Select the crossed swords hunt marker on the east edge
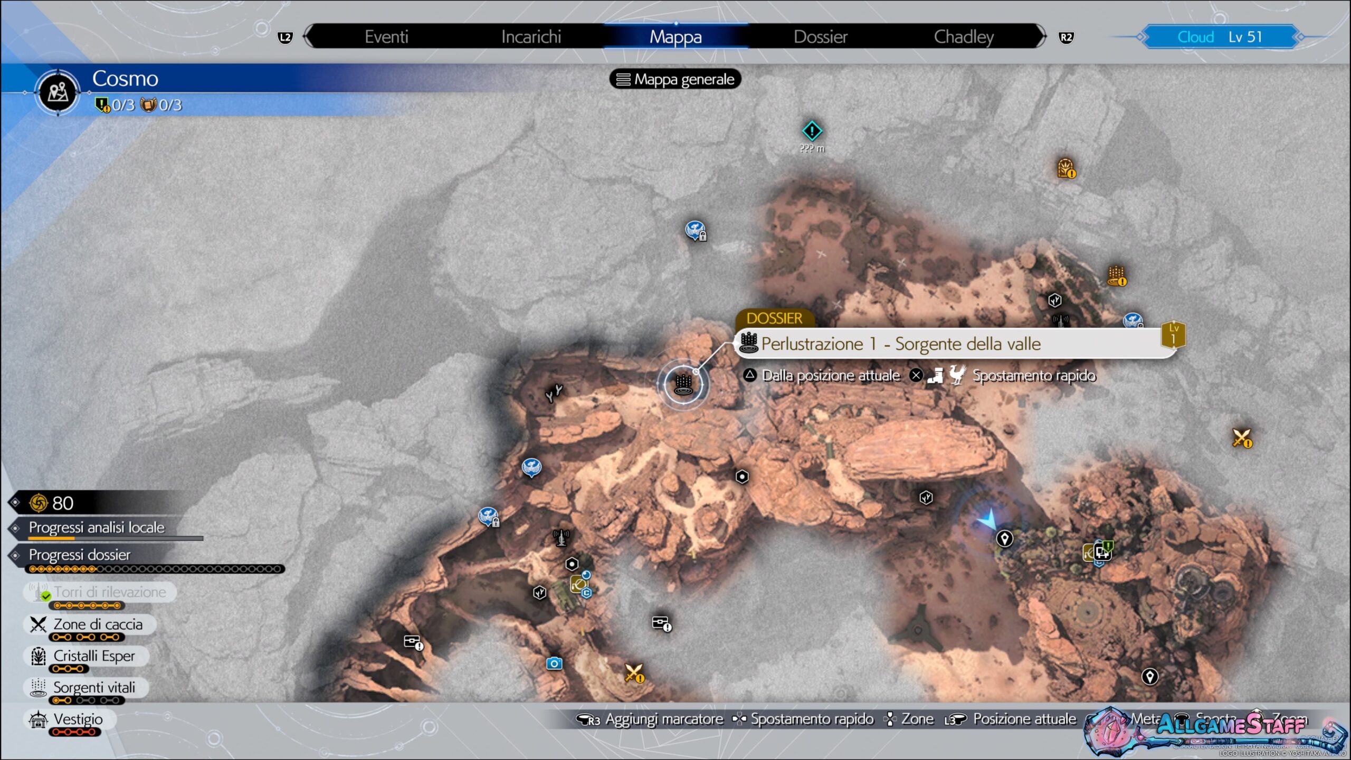Viewport: 1351px width, 760px height. (x=1241, y=438)
